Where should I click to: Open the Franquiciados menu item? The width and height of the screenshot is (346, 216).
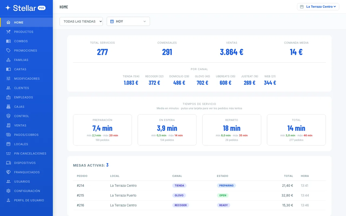tap(26, 172)
